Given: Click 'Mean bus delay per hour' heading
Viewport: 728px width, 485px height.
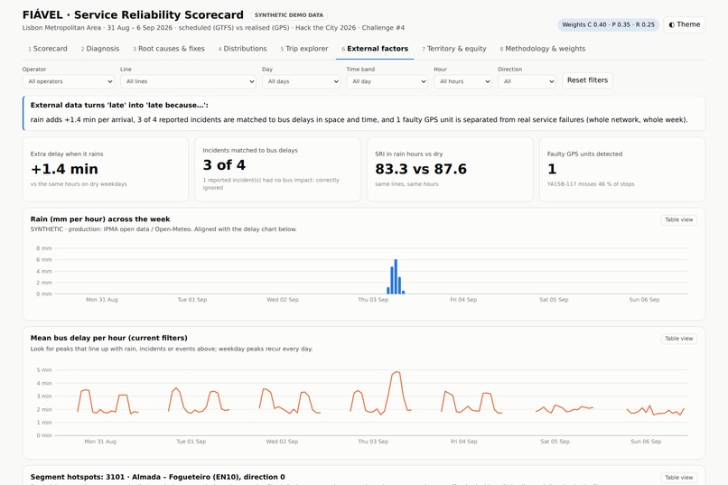Looking at the screenshot, I should 109,338.
